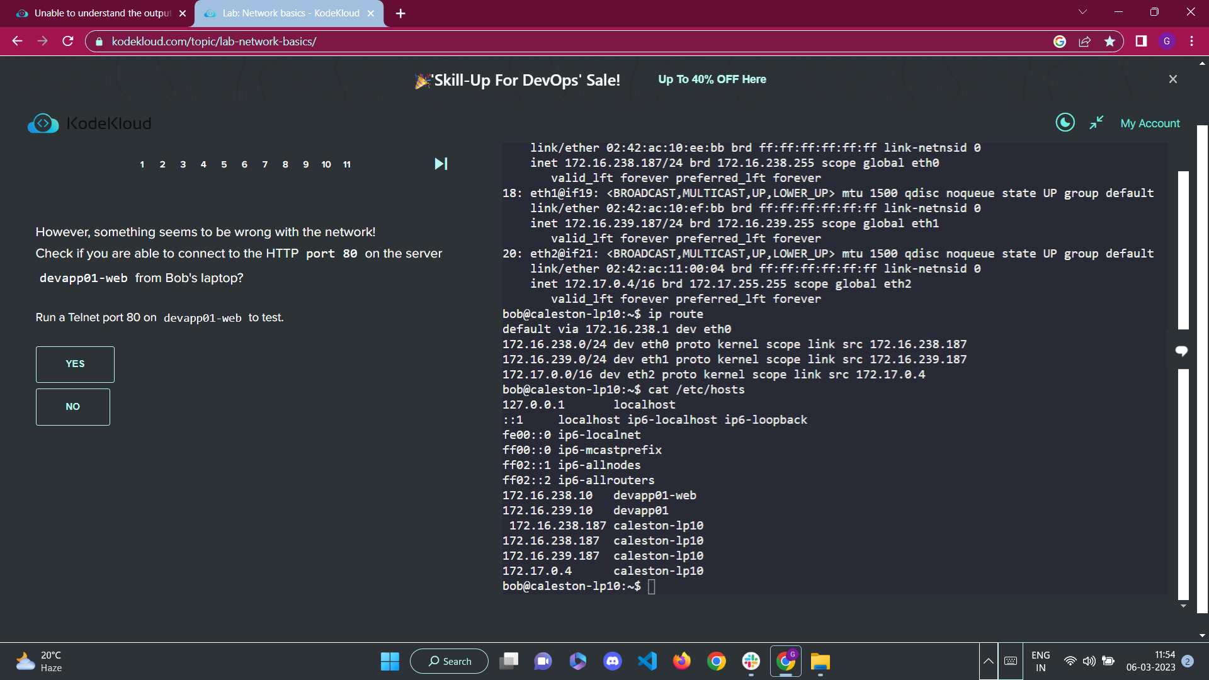The height and width of the screenshot is (680, 1209).
Task: Dismiss the sale banner
Action: coord(1172,79)
